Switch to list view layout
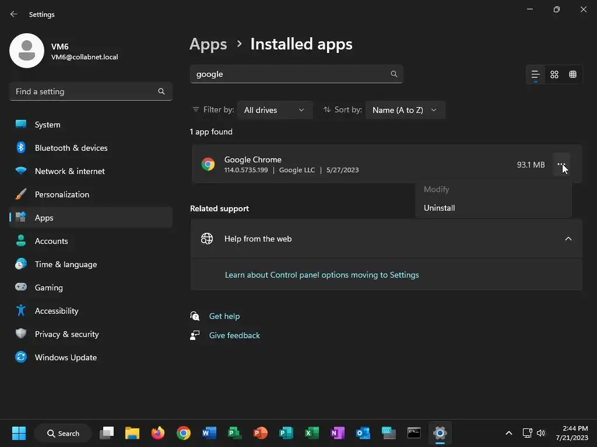Image resolution: width=597 pixels, height=447 pixels. pyautogui.click(x=536, y=74)
